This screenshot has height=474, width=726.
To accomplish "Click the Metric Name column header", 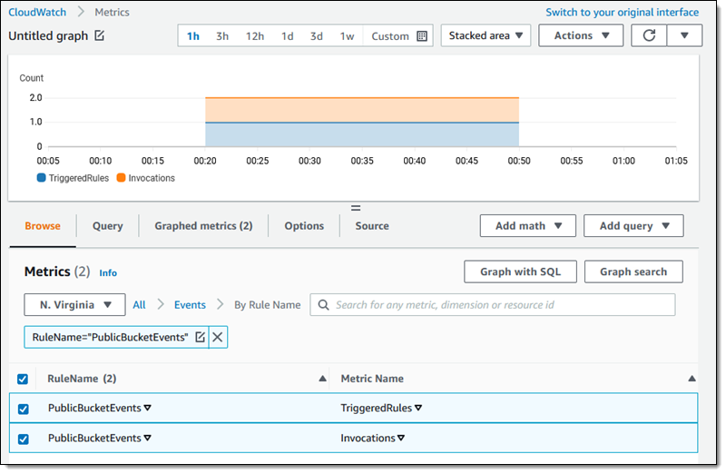I will point(372,379).
